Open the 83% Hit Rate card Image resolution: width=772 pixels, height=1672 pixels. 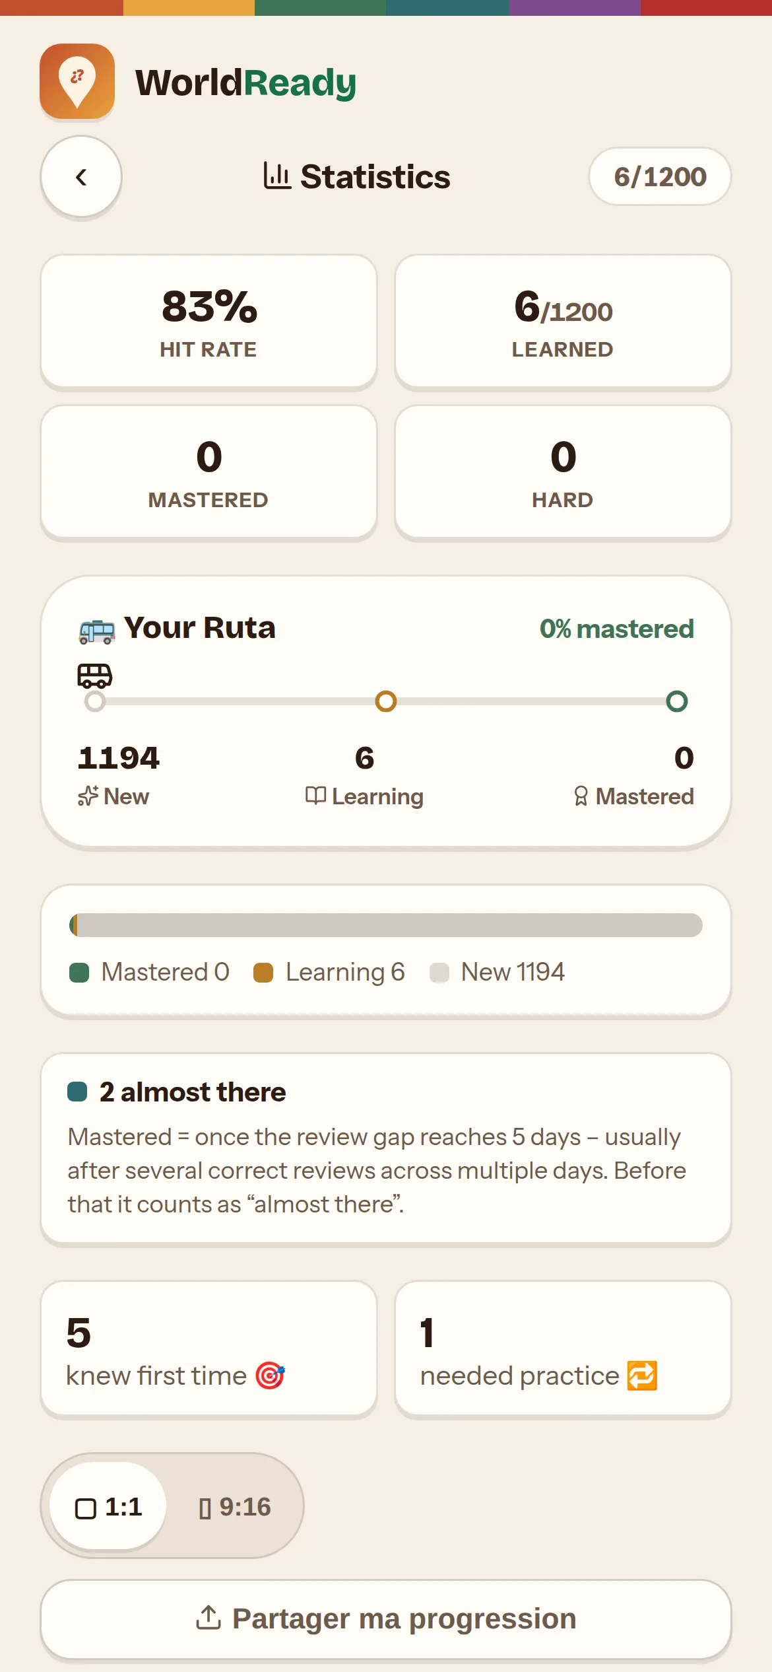pos(209,321)
